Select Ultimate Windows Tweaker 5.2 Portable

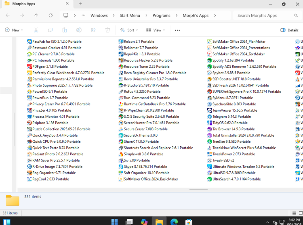pos(241,167)
